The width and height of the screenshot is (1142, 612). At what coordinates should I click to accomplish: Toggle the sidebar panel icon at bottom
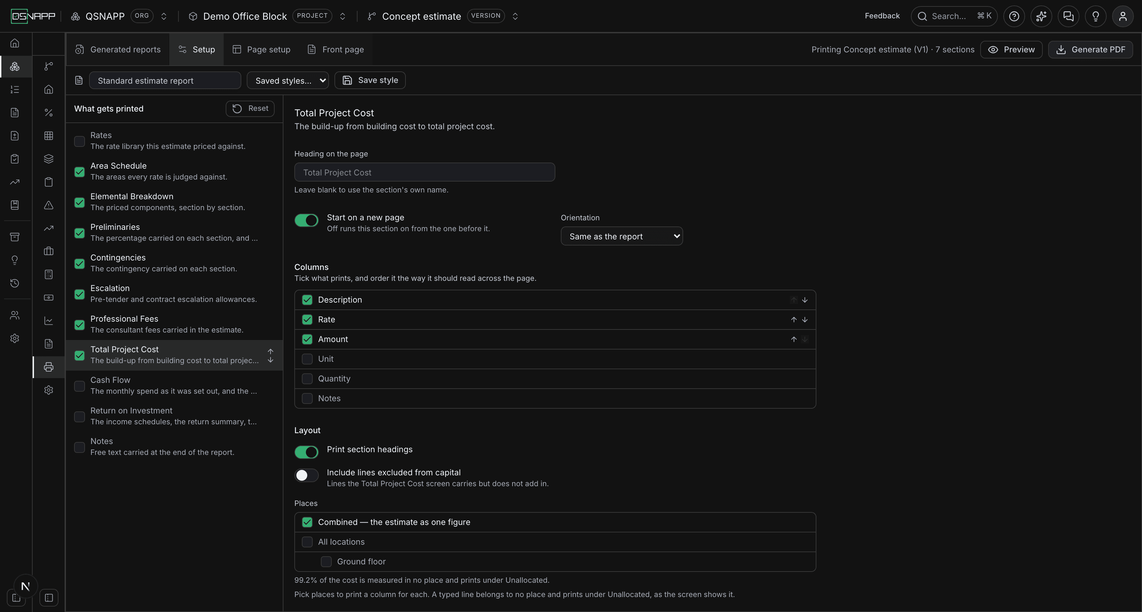tap(49, 597)
